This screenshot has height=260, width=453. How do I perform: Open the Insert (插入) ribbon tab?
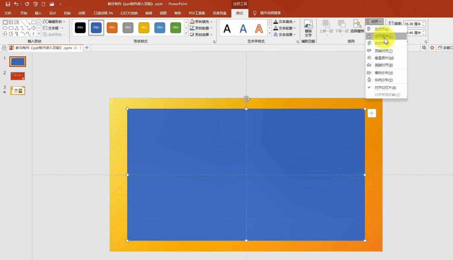pos(38,13)
